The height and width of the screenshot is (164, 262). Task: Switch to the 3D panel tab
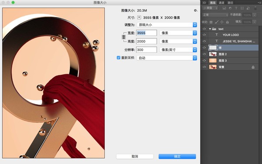pos(204,3)
